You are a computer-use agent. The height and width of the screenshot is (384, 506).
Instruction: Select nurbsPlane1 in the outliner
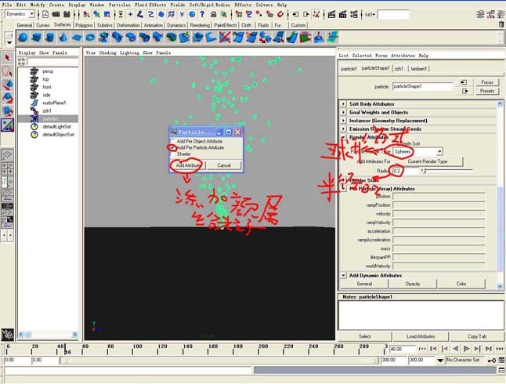pos(54,103)
